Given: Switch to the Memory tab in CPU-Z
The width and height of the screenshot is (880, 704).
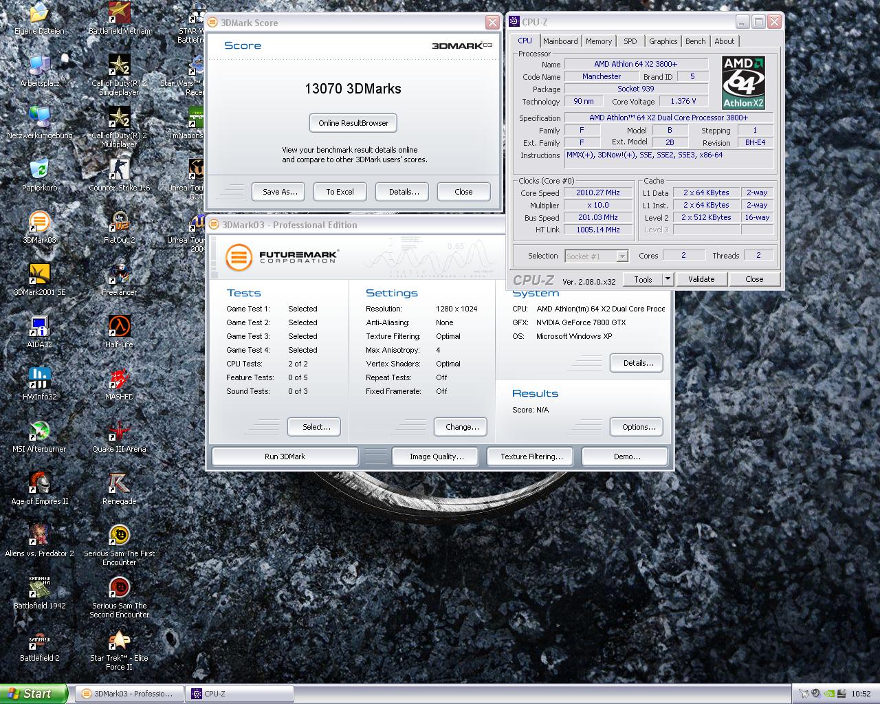Looking at the screenshot, I should click(599, 41).
